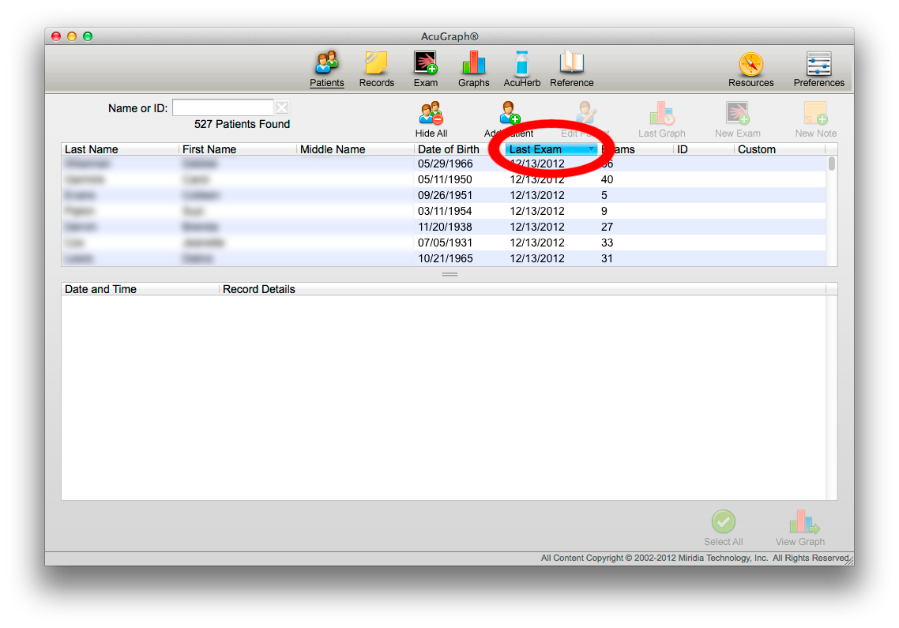The image size is (899, 628).
Task: Click the exam count 33 cell
Action: click(x=607, y=243)
